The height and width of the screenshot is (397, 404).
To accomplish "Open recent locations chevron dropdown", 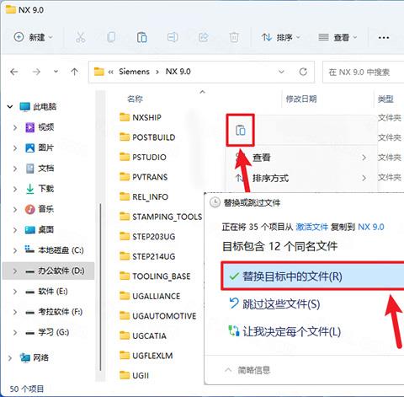I will point(56,72).
